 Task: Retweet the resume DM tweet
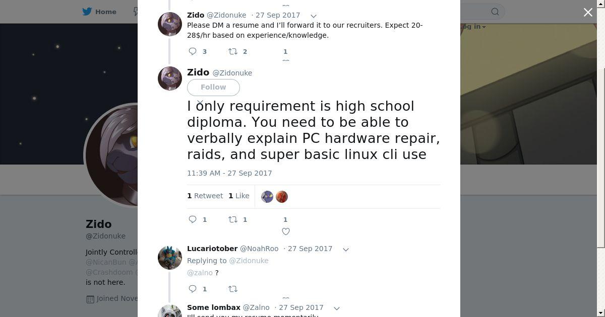[233, 51]
